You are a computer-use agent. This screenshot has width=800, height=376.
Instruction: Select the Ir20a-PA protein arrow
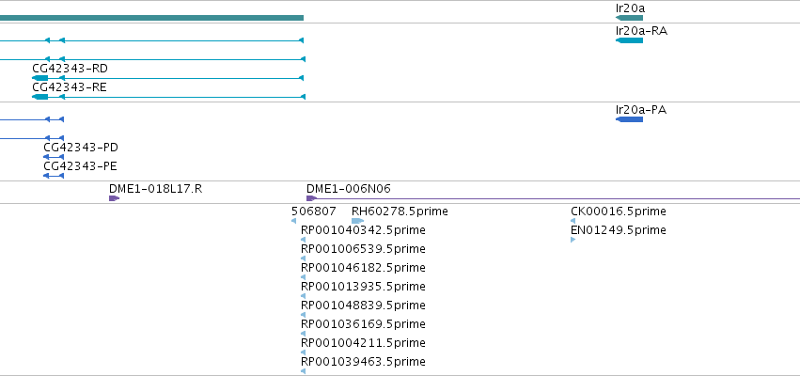(x=629, y=119)
